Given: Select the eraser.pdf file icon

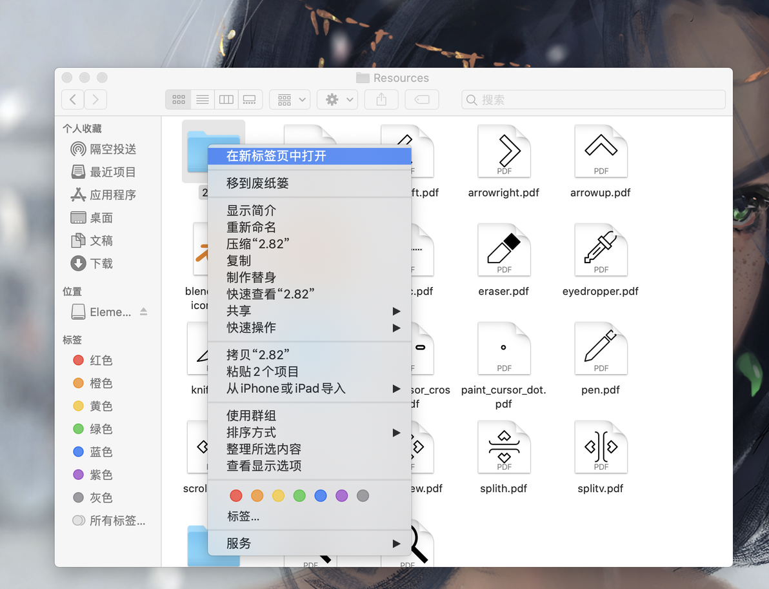Looking at the screenshot, I should coord(504,250).
